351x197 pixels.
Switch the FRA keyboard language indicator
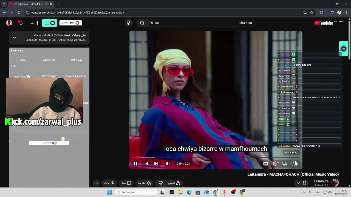[317, 192]
